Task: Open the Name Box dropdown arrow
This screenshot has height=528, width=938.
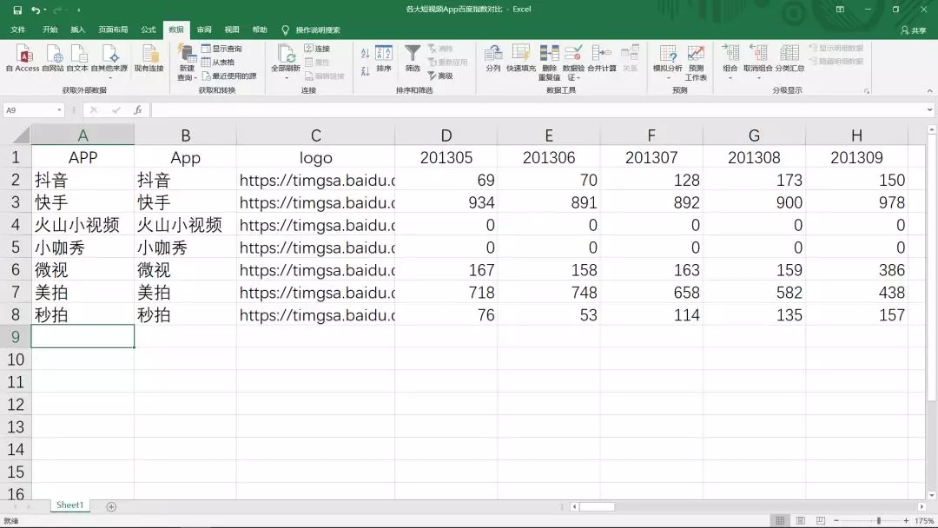Action: point(59,110)
